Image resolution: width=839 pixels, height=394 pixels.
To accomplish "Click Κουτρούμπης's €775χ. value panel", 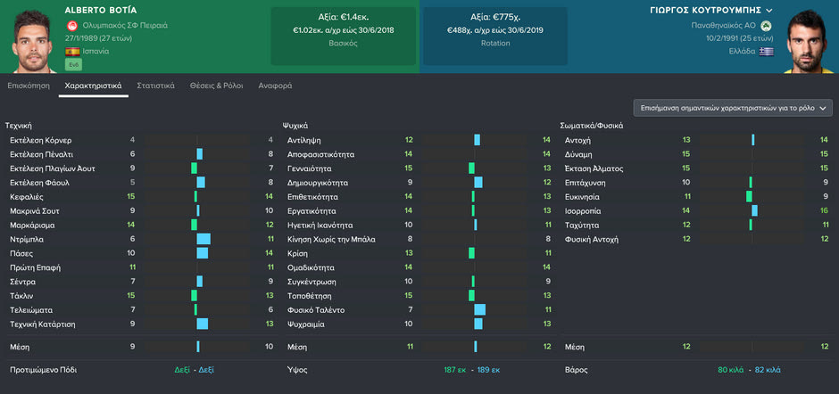I will click(x=494, y=35).
